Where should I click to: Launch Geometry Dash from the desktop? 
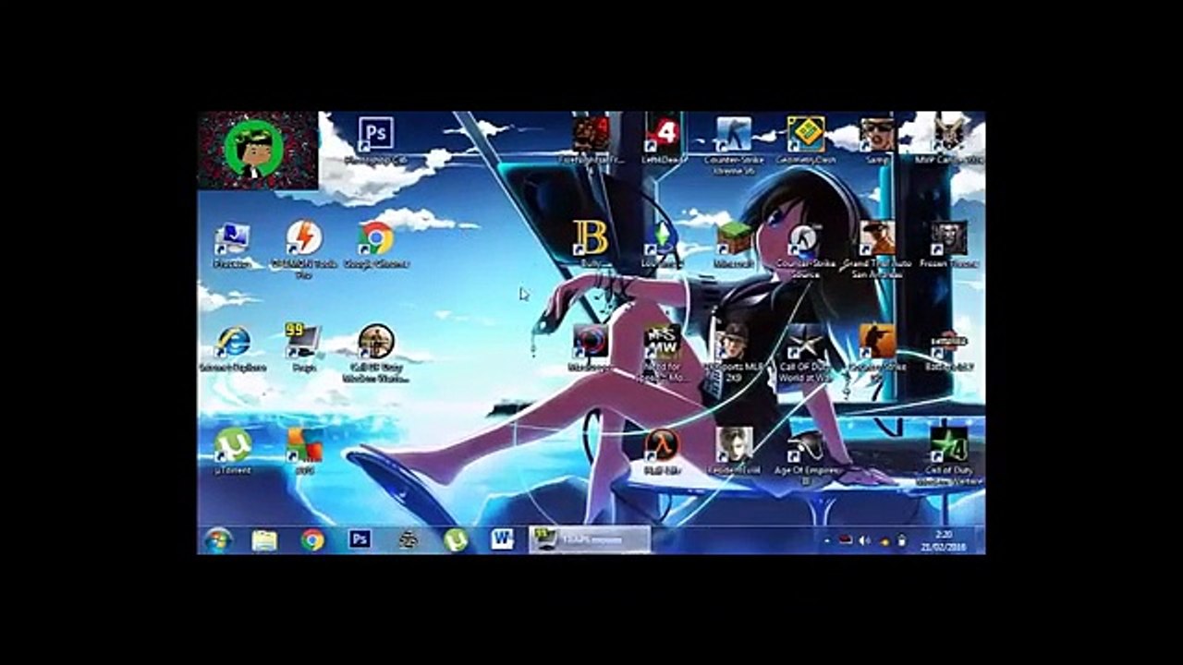(x=806, y=140)
